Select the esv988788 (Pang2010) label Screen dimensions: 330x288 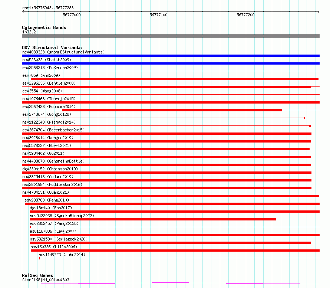47,200
